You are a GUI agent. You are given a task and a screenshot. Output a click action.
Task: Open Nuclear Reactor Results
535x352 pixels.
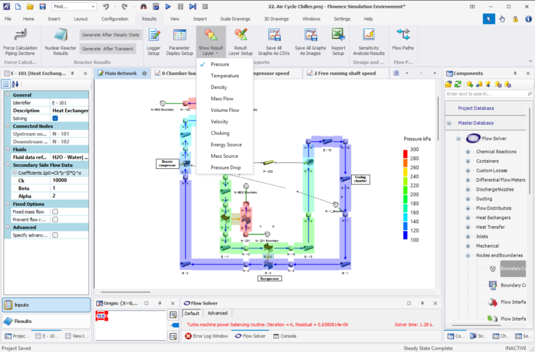[61, 42]
